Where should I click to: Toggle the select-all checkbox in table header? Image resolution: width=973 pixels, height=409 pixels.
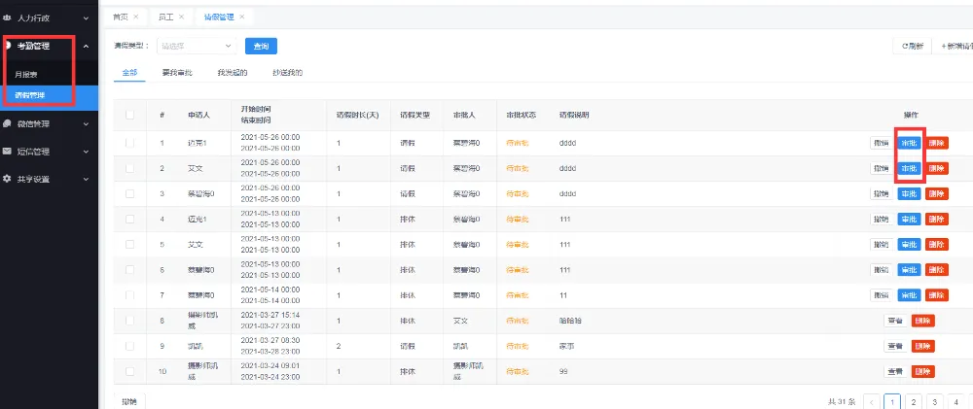[x=130, y=116]
